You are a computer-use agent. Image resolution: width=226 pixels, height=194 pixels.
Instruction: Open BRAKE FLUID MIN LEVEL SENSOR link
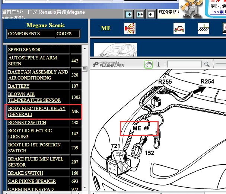(x=36, y=162)
